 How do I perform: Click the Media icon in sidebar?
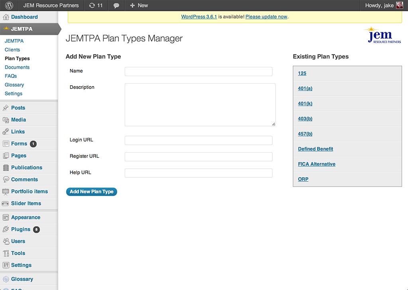6,120
